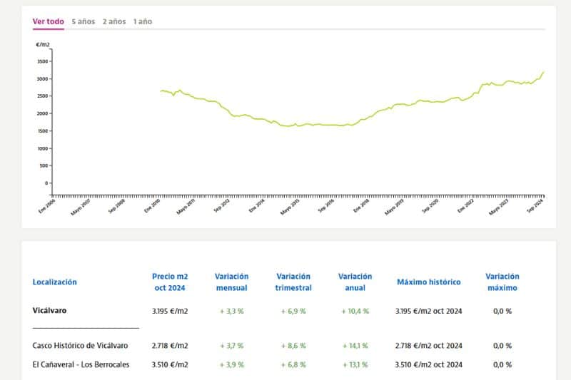Click El Cañaveral quarterly '+ 6,8 %'
The height and width of the screenshot is (380, 571).
coord(293,365)
